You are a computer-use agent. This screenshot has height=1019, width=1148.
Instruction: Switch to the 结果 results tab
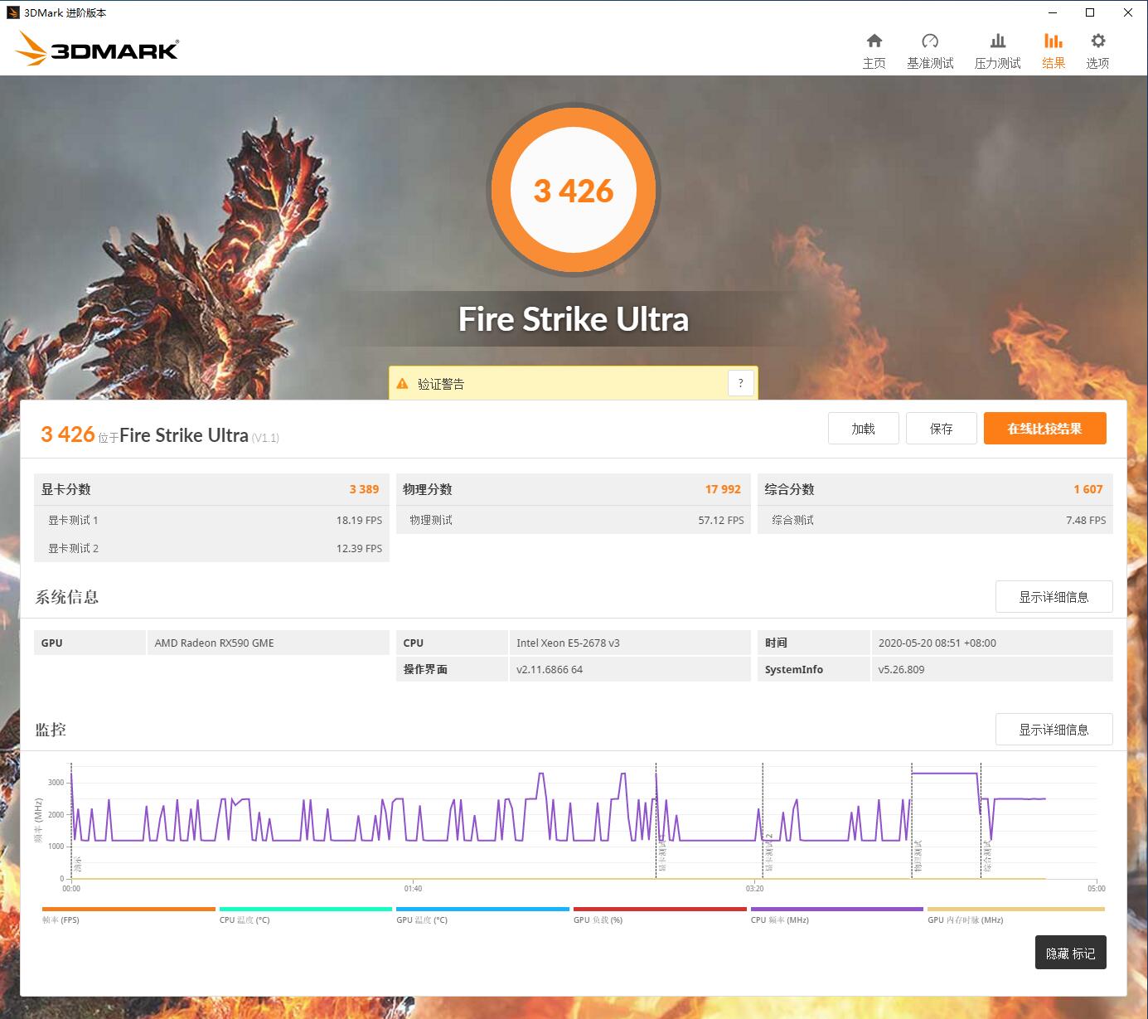(x=1054, y=47)
